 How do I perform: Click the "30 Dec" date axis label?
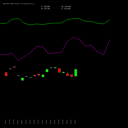[x=71, y=122]
